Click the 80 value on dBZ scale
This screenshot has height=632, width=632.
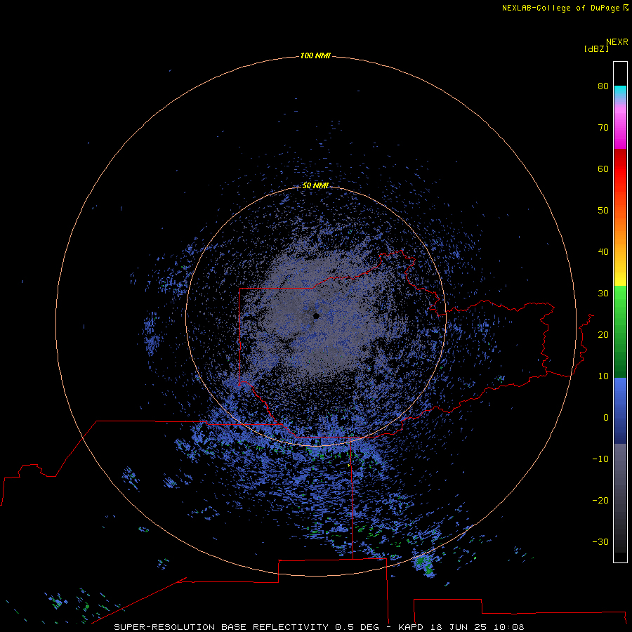[x=603, y=86]
